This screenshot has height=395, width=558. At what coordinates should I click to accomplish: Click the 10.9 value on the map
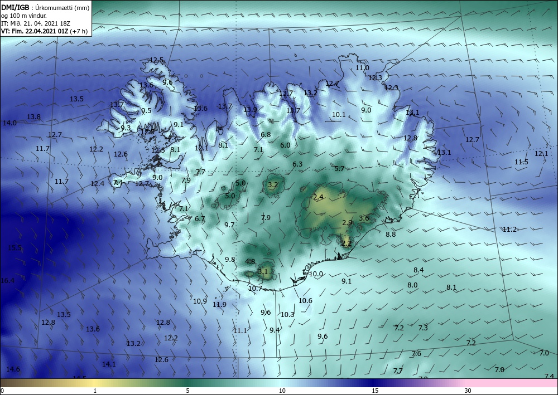(x=200, y=301)
